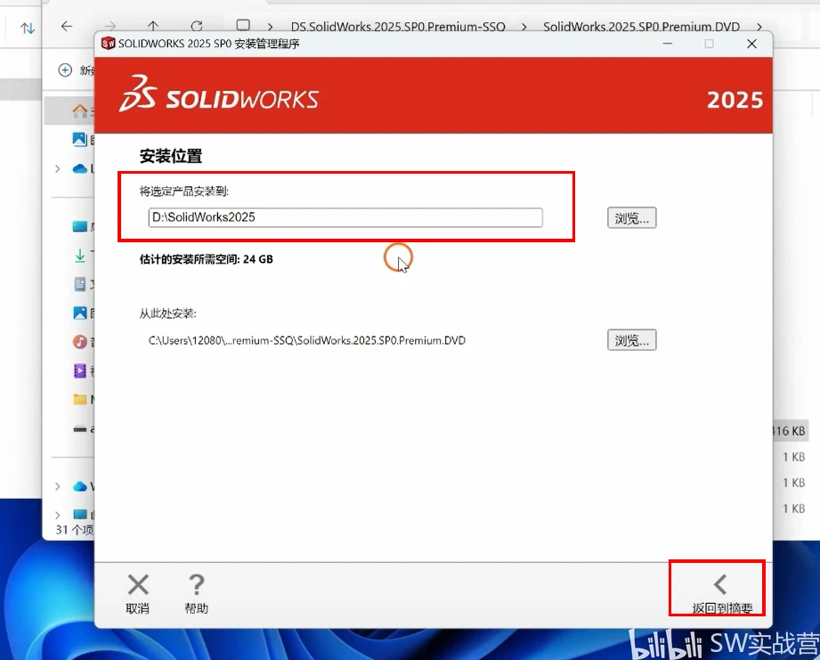820x660 pixels.
Task: Click the monitor icon in Explorer address bar
Action: tap(243, 25)
